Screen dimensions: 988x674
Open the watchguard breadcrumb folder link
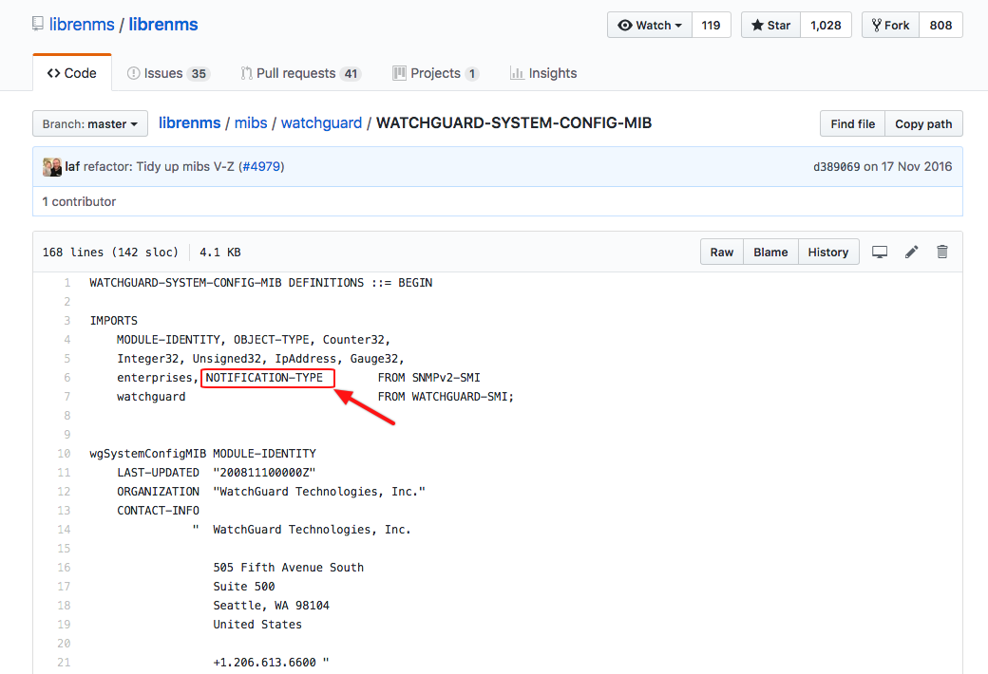tap(321, 123)
